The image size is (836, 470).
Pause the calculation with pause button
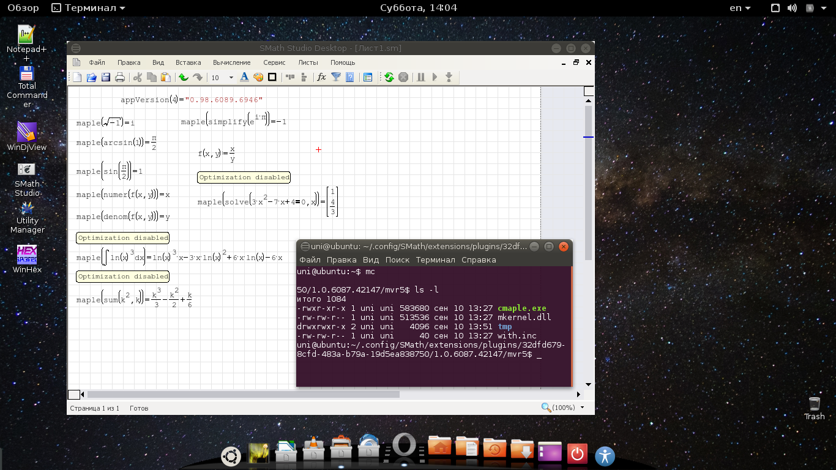[x=421, y=77]
